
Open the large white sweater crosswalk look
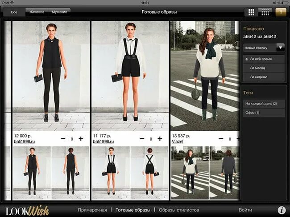[x=205, y=76]
